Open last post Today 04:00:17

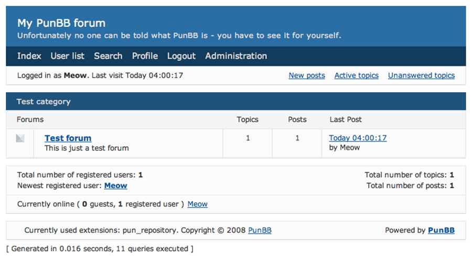pyautogui.click(x=358, y=138)
